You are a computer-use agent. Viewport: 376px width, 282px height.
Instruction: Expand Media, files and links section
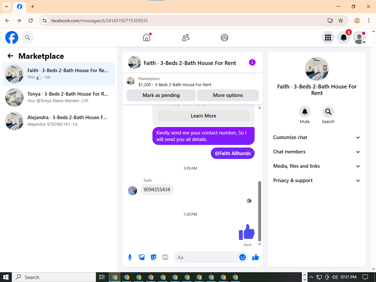pyautogui.click(x=317, y=166)
